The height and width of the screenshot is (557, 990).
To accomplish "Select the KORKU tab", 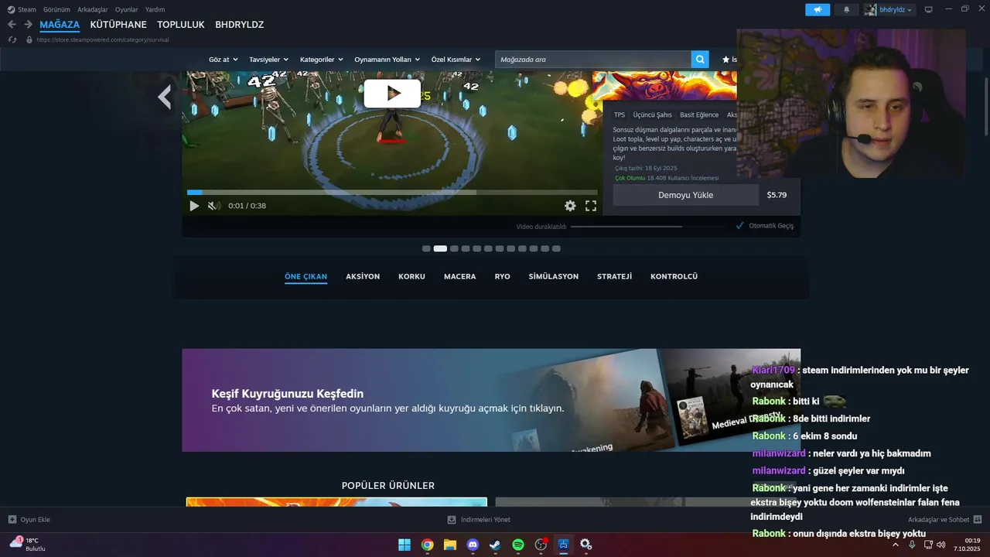I will pyautogui.click(x=411, y=276).
